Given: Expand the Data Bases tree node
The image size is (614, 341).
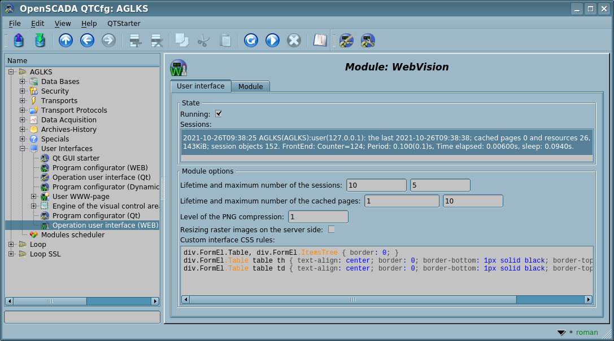Looking at the screenshot, I should tap(23, 82).
